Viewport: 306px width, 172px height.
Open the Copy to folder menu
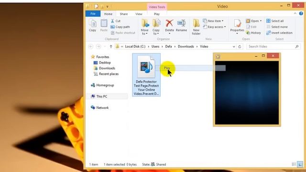pos(156,27)
